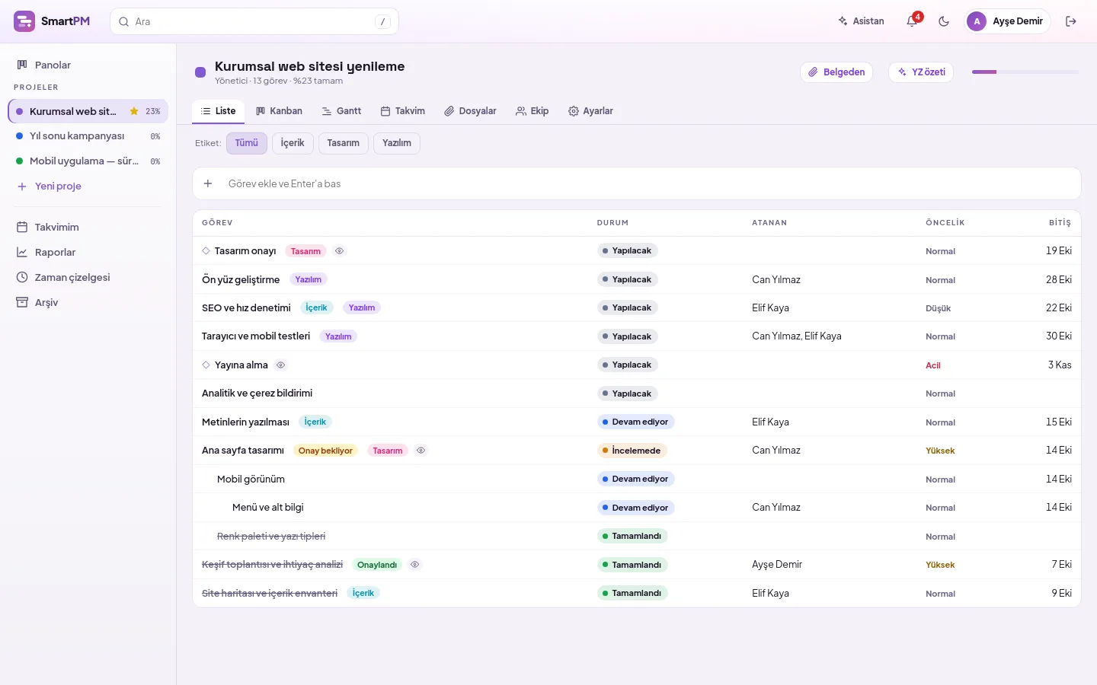This screenshot has width=1097, height=685.
Task: Open İncelemede status of Ana sayfa tasarımı
Action: click(632, 451)
